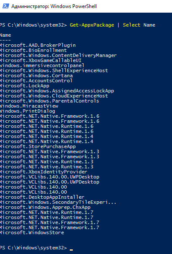This screenshot has height=254, width=172.
Task: Click the windows.immersivecontrolpanel line
Action: click(x=42, y=65)
